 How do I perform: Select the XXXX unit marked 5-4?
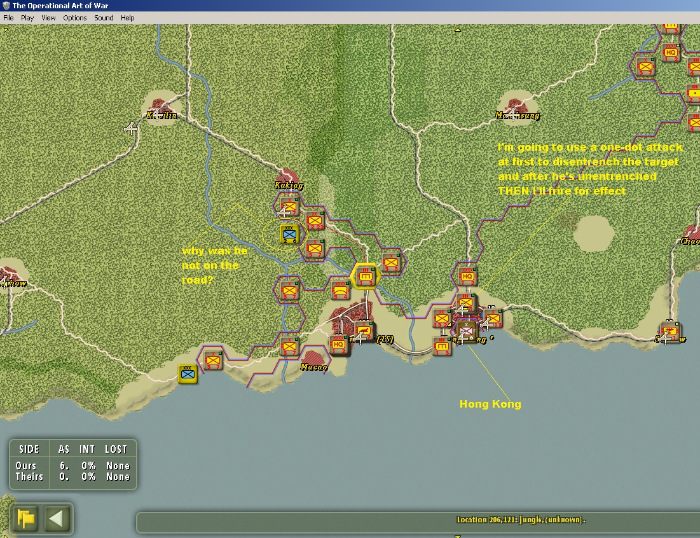tap(340, 290)
